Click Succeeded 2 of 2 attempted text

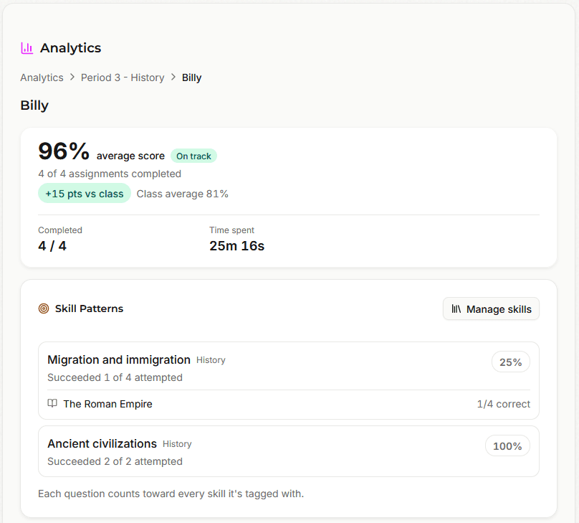(115, 461)
